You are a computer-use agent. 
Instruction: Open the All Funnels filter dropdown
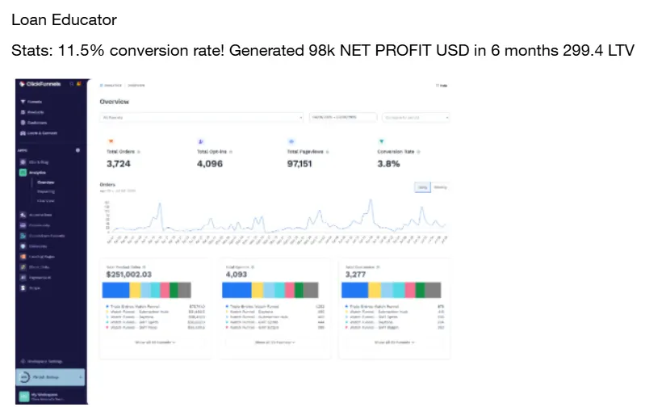click(202, 118)
